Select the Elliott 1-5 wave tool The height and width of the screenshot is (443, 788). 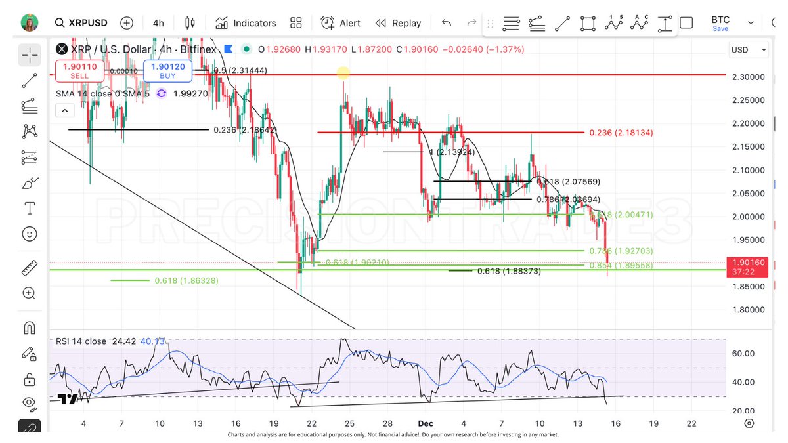click(613, 24)
